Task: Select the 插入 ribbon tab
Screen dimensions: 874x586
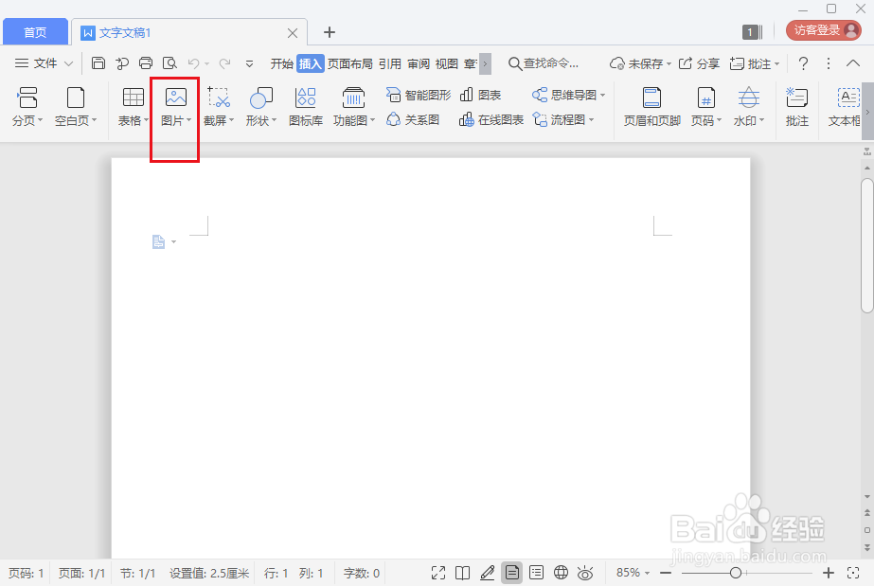Action: tap(310, 63)
